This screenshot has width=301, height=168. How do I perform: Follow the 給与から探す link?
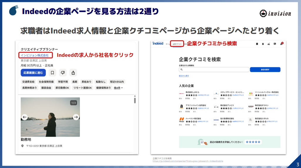click(184, 76)
